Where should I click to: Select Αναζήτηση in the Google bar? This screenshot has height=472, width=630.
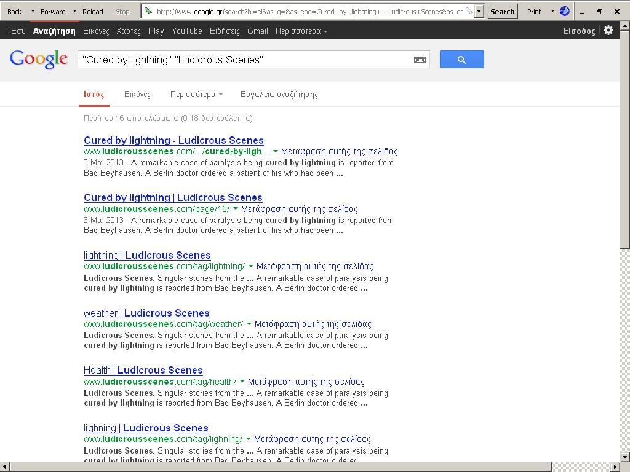pos(54,31)
